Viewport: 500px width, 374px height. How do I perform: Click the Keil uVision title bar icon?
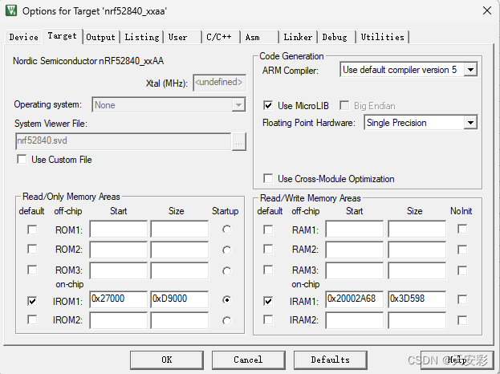pyautogui.click(x=11, y=10)
